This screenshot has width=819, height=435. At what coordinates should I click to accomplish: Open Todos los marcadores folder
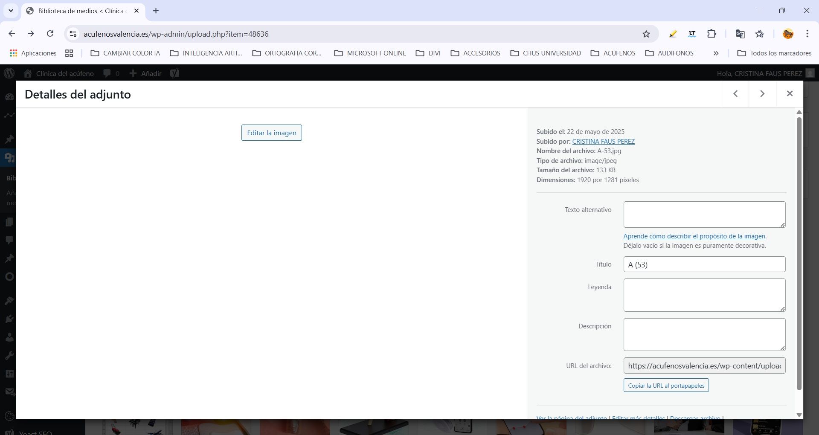[x=774, y=53]
